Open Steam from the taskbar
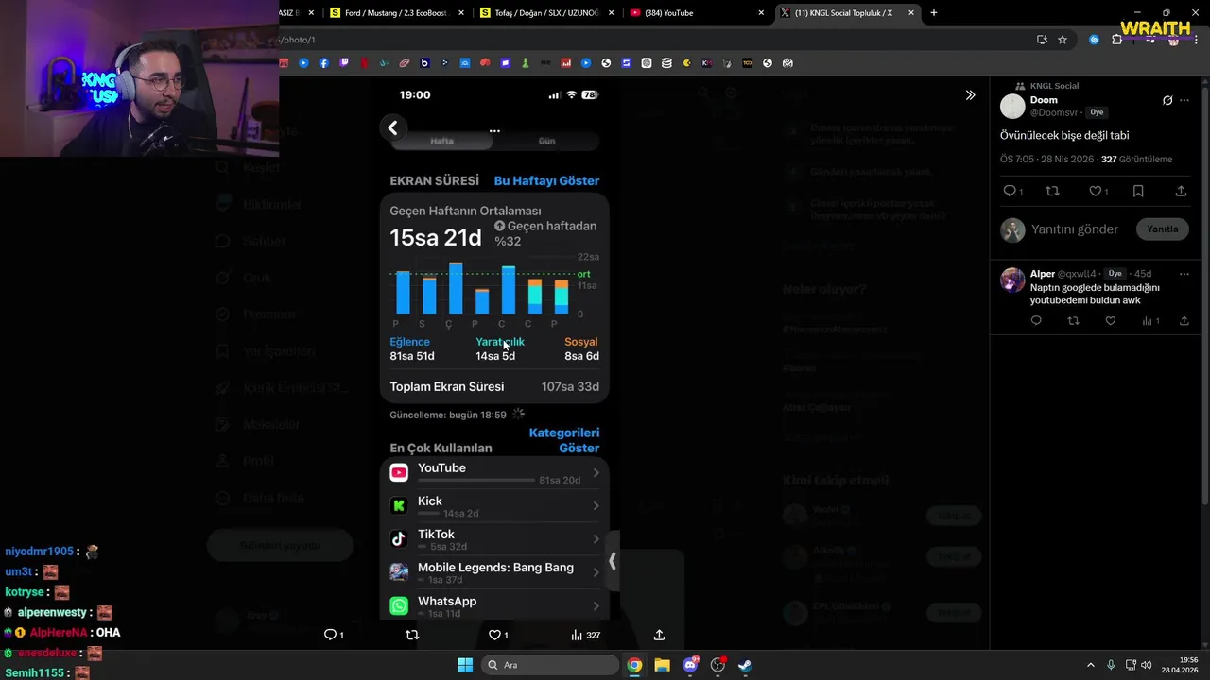Viewport: 1210px width, 680px height. point(745,665)
